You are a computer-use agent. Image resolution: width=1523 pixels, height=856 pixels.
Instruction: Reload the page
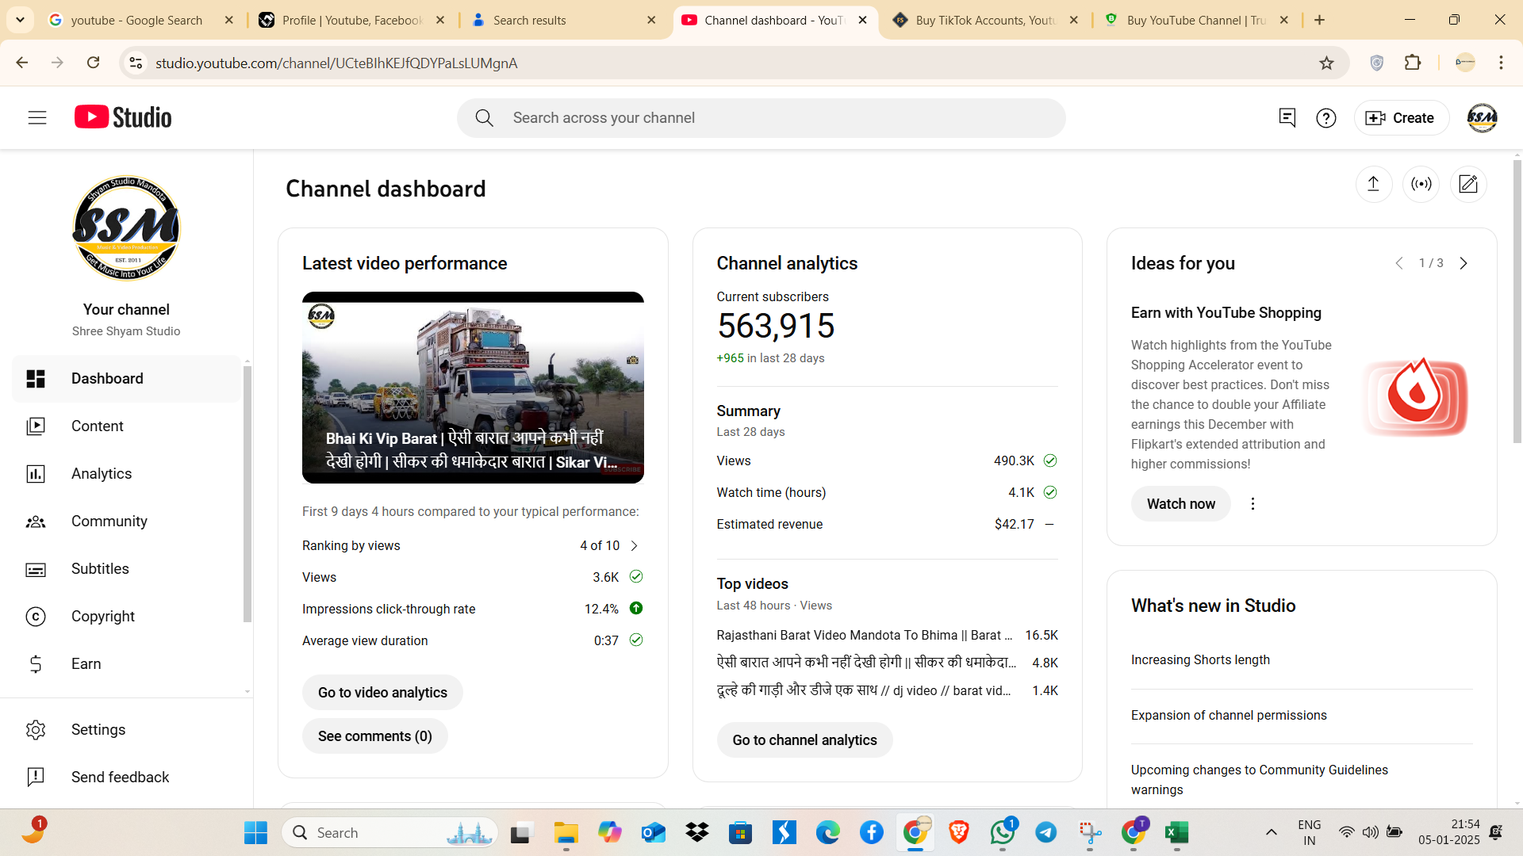(94, 63)
